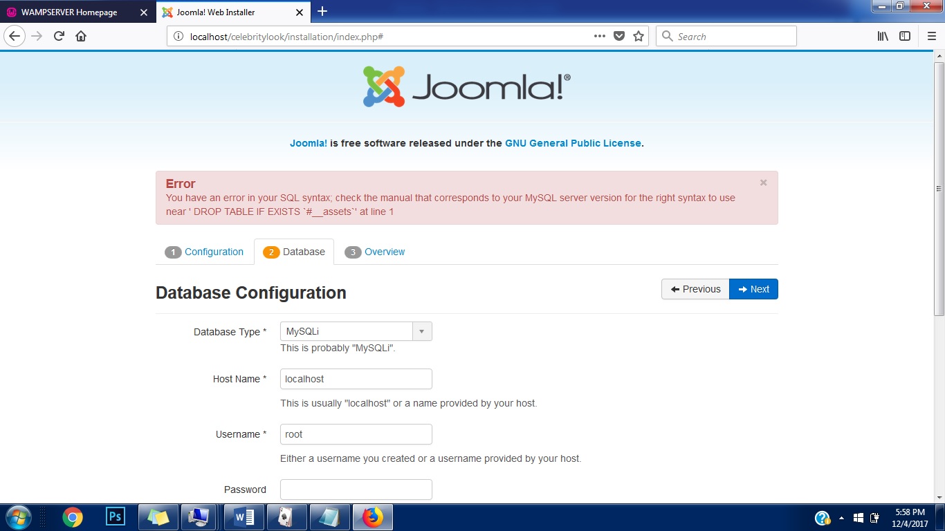Viewport: 945px width, 531px height.
Task: Open a new browser tab
Action: click(322, 11)
